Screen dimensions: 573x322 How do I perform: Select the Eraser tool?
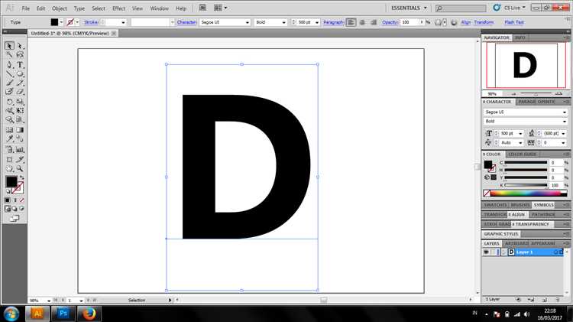click(20, 92)
